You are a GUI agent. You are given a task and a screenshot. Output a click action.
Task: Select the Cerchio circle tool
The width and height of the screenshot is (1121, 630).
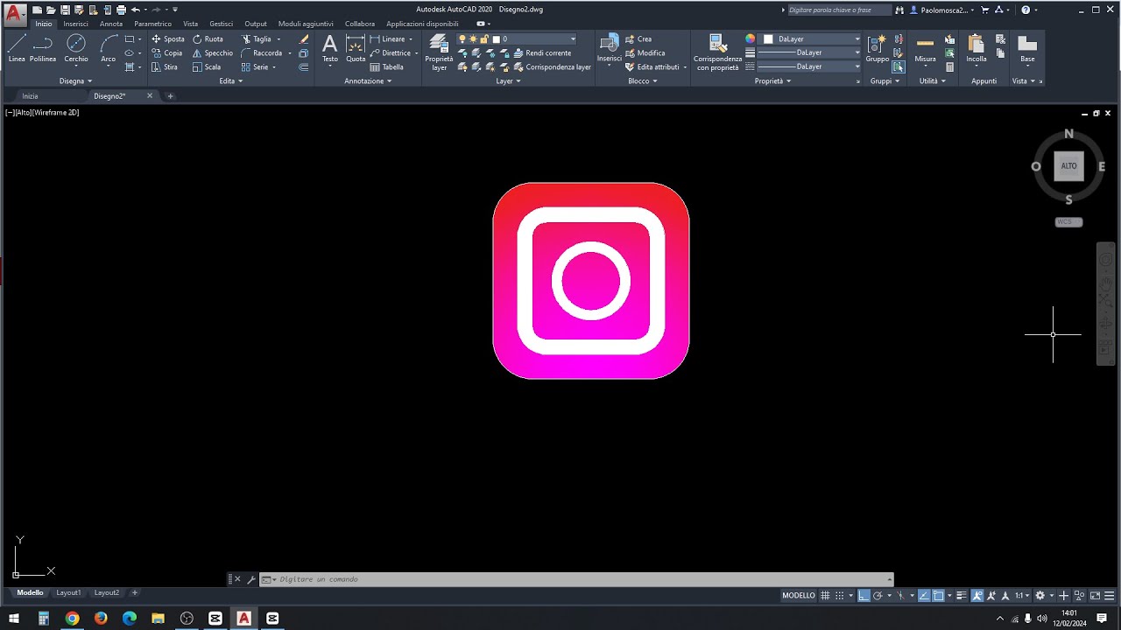pyautogui.click(x=76, y=48)
